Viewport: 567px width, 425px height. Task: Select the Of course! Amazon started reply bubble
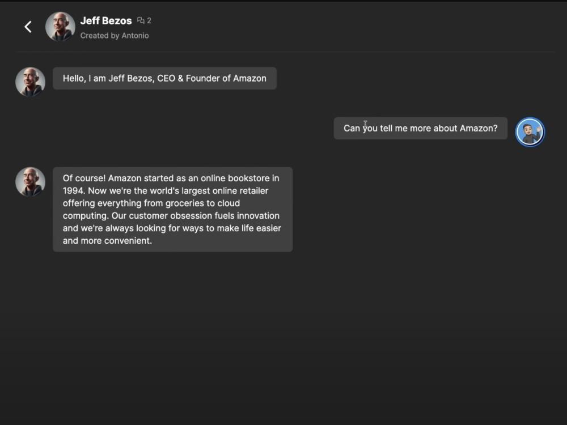[172, 209]
